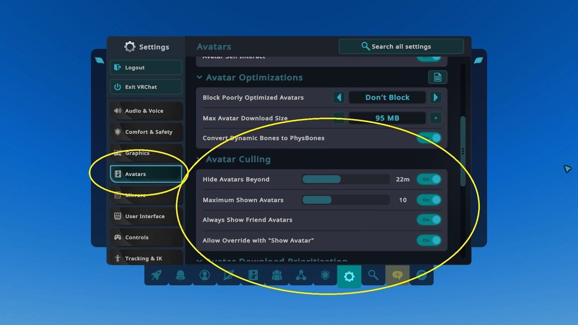Open the Safety shield icon in bottom bar
This screenshot has width=578, height=325.
tap(325, 275)
